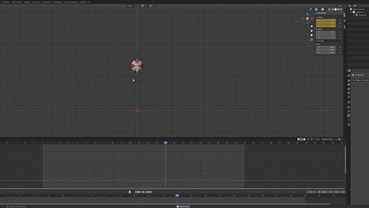Viewport: 369px width, 208px height.
Task: Click the Rotation Y value field
Action: [326, 35]
